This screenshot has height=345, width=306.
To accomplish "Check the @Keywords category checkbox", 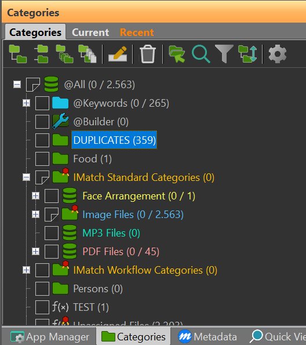I will [42, 103].
